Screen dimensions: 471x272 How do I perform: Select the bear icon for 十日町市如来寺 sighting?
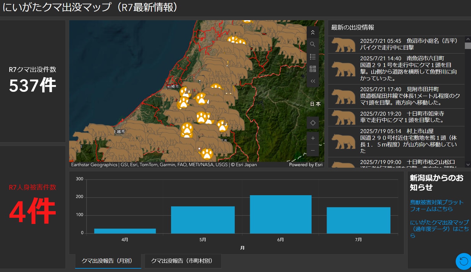pos(344,117)
